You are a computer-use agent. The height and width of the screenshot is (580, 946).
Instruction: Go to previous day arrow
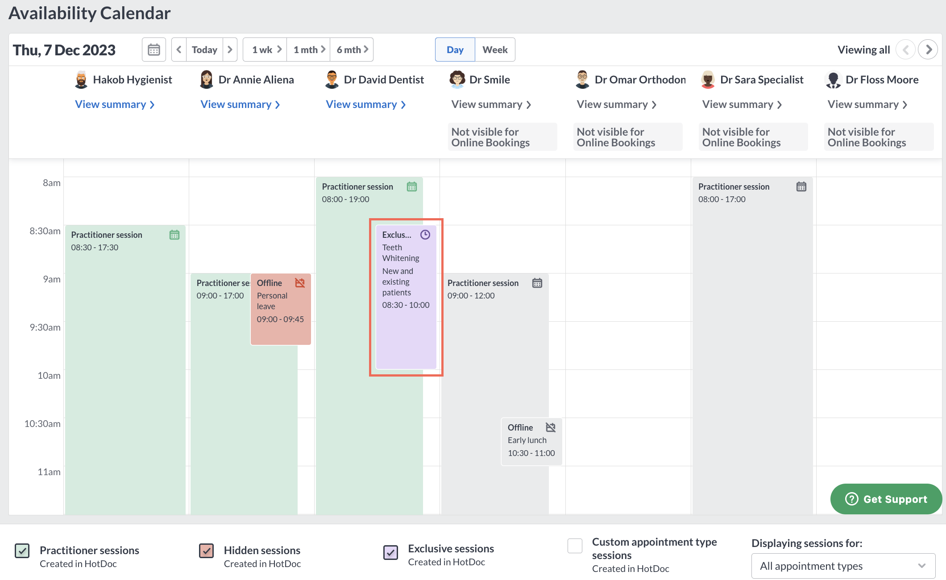point(179,50)
